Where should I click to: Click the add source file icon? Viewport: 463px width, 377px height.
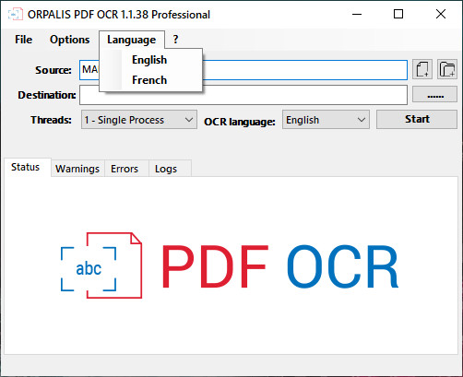pos(422,69)
